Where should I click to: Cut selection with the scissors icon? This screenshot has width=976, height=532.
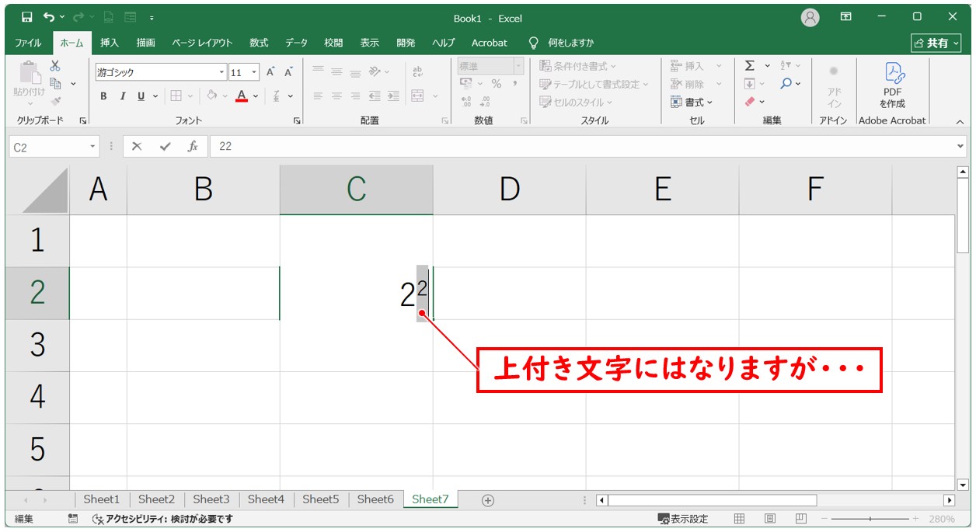point(55,67)
